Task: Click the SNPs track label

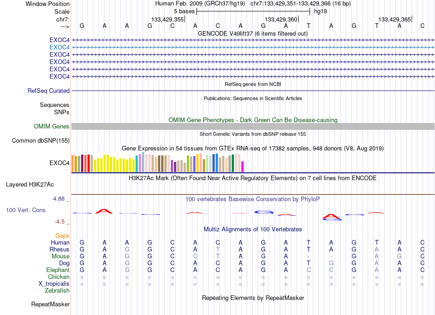Action: point(62,112)
